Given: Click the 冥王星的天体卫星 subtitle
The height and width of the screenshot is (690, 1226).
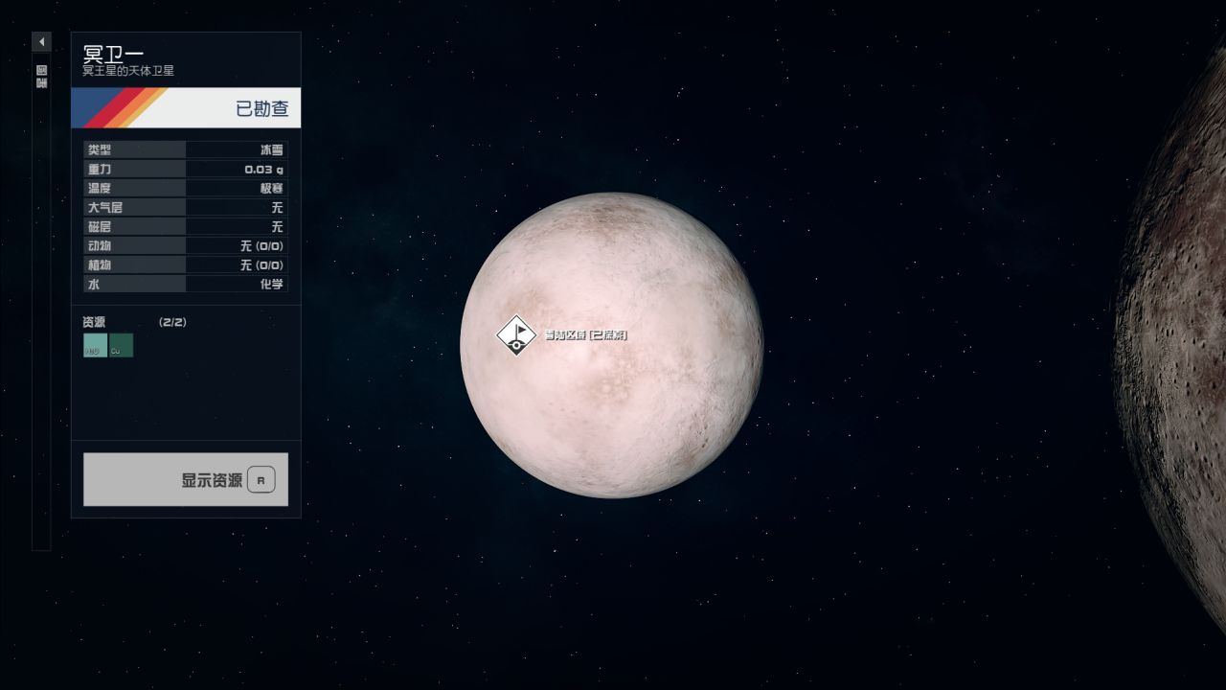Looking at the screenshot, I should (x=128, y=71).
